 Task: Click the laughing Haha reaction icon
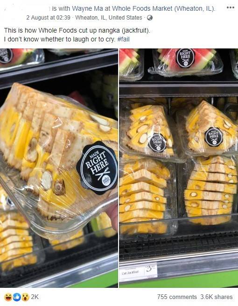(x=7, y=297)
